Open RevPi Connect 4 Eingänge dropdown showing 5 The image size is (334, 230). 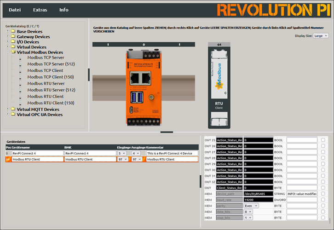click(x=122, y=153)
